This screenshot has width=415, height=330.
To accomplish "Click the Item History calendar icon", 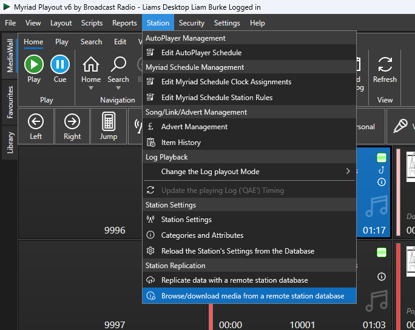I will 151,143.
